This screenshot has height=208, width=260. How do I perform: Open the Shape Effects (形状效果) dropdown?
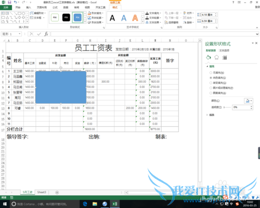point(96,22)
